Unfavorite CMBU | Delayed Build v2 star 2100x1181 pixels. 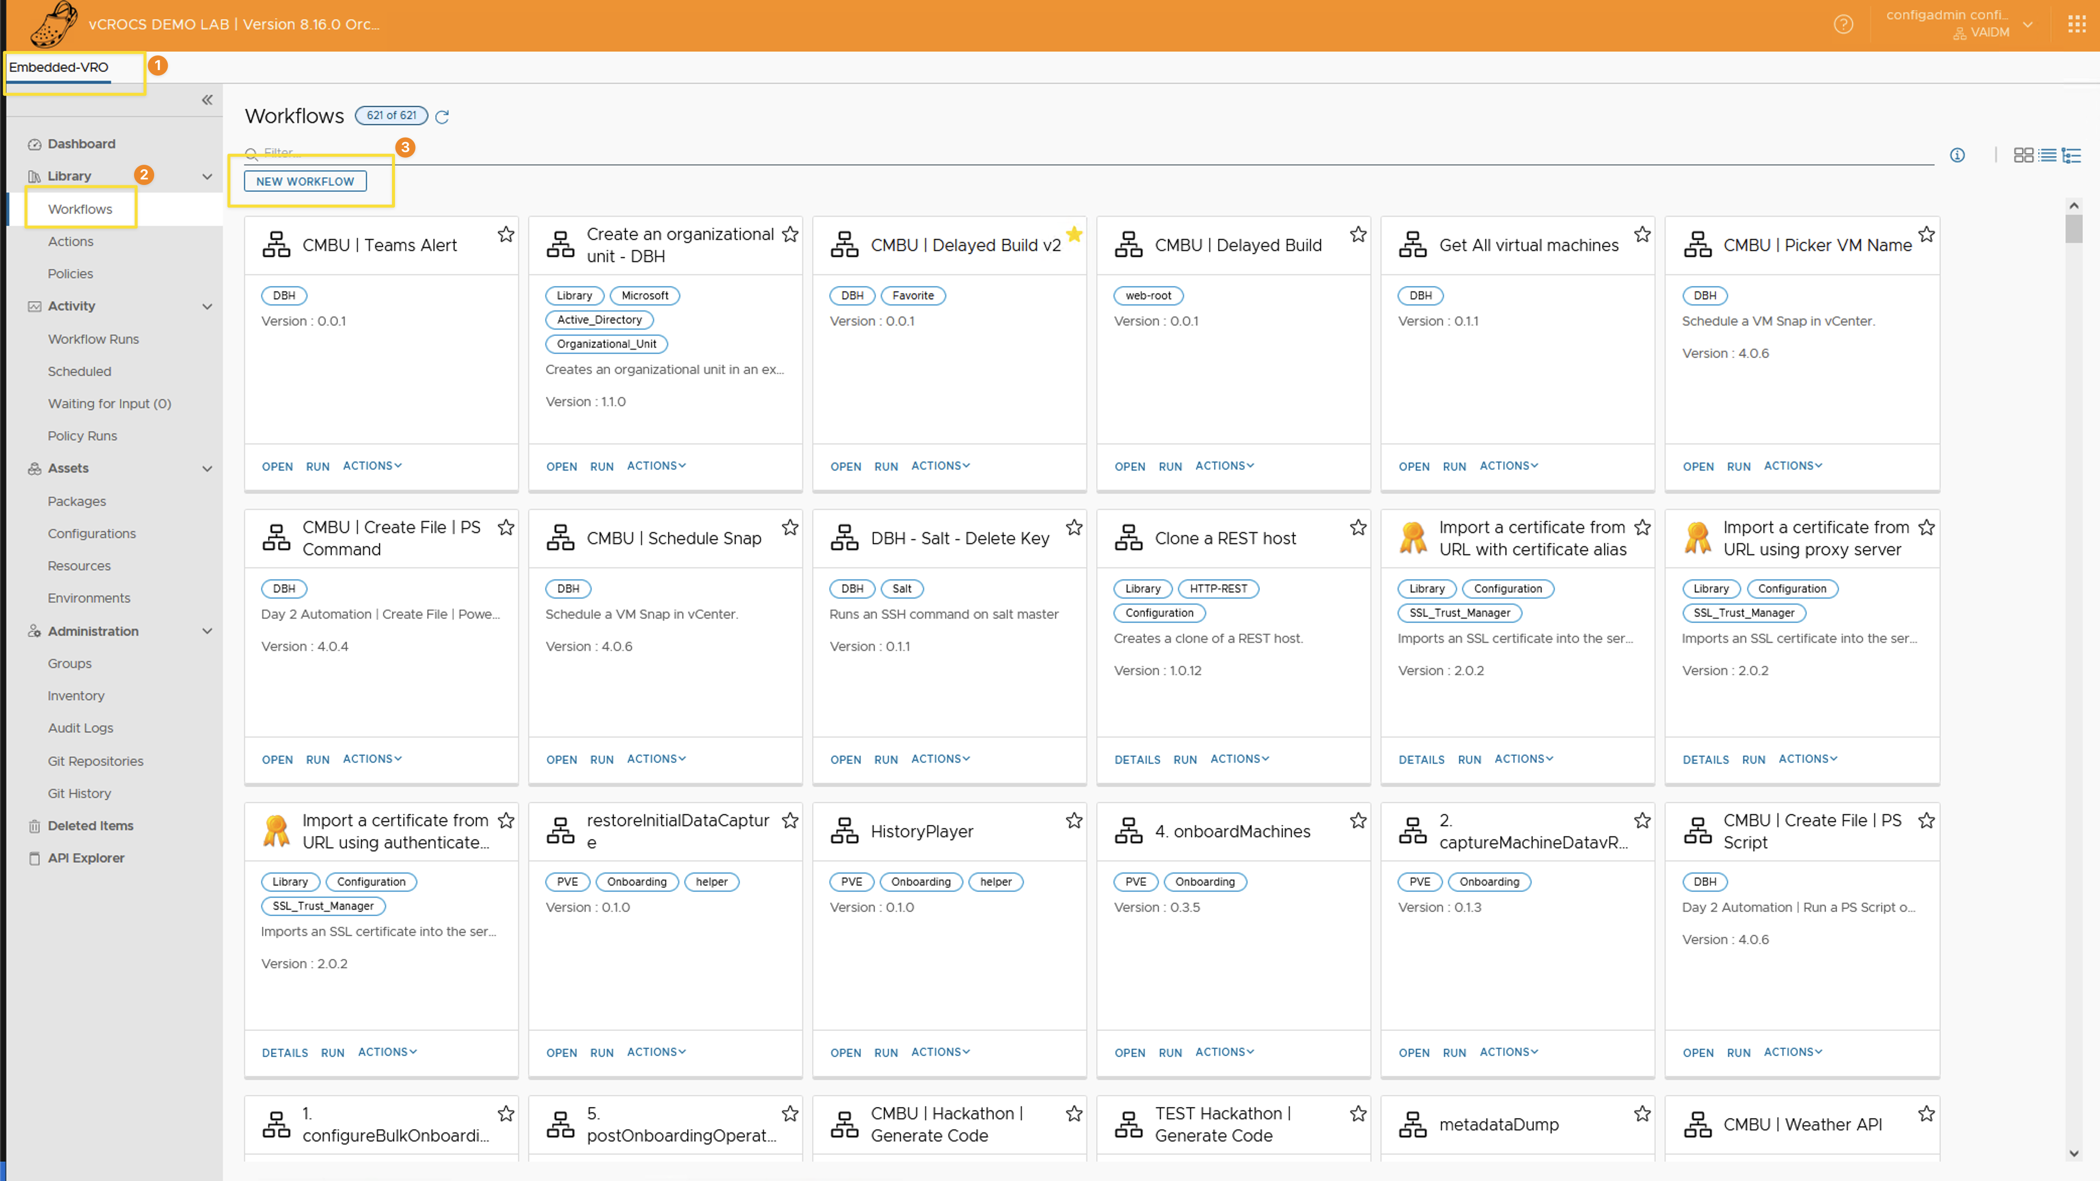(1075, 235)
